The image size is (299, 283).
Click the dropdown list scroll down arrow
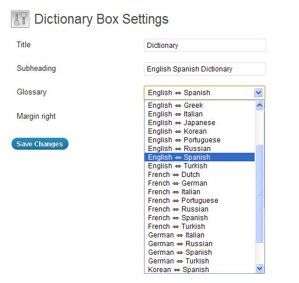(259, 268)
